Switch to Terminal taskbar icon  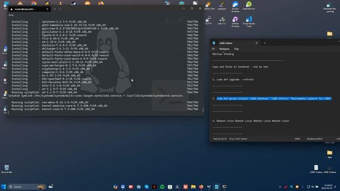224,187
